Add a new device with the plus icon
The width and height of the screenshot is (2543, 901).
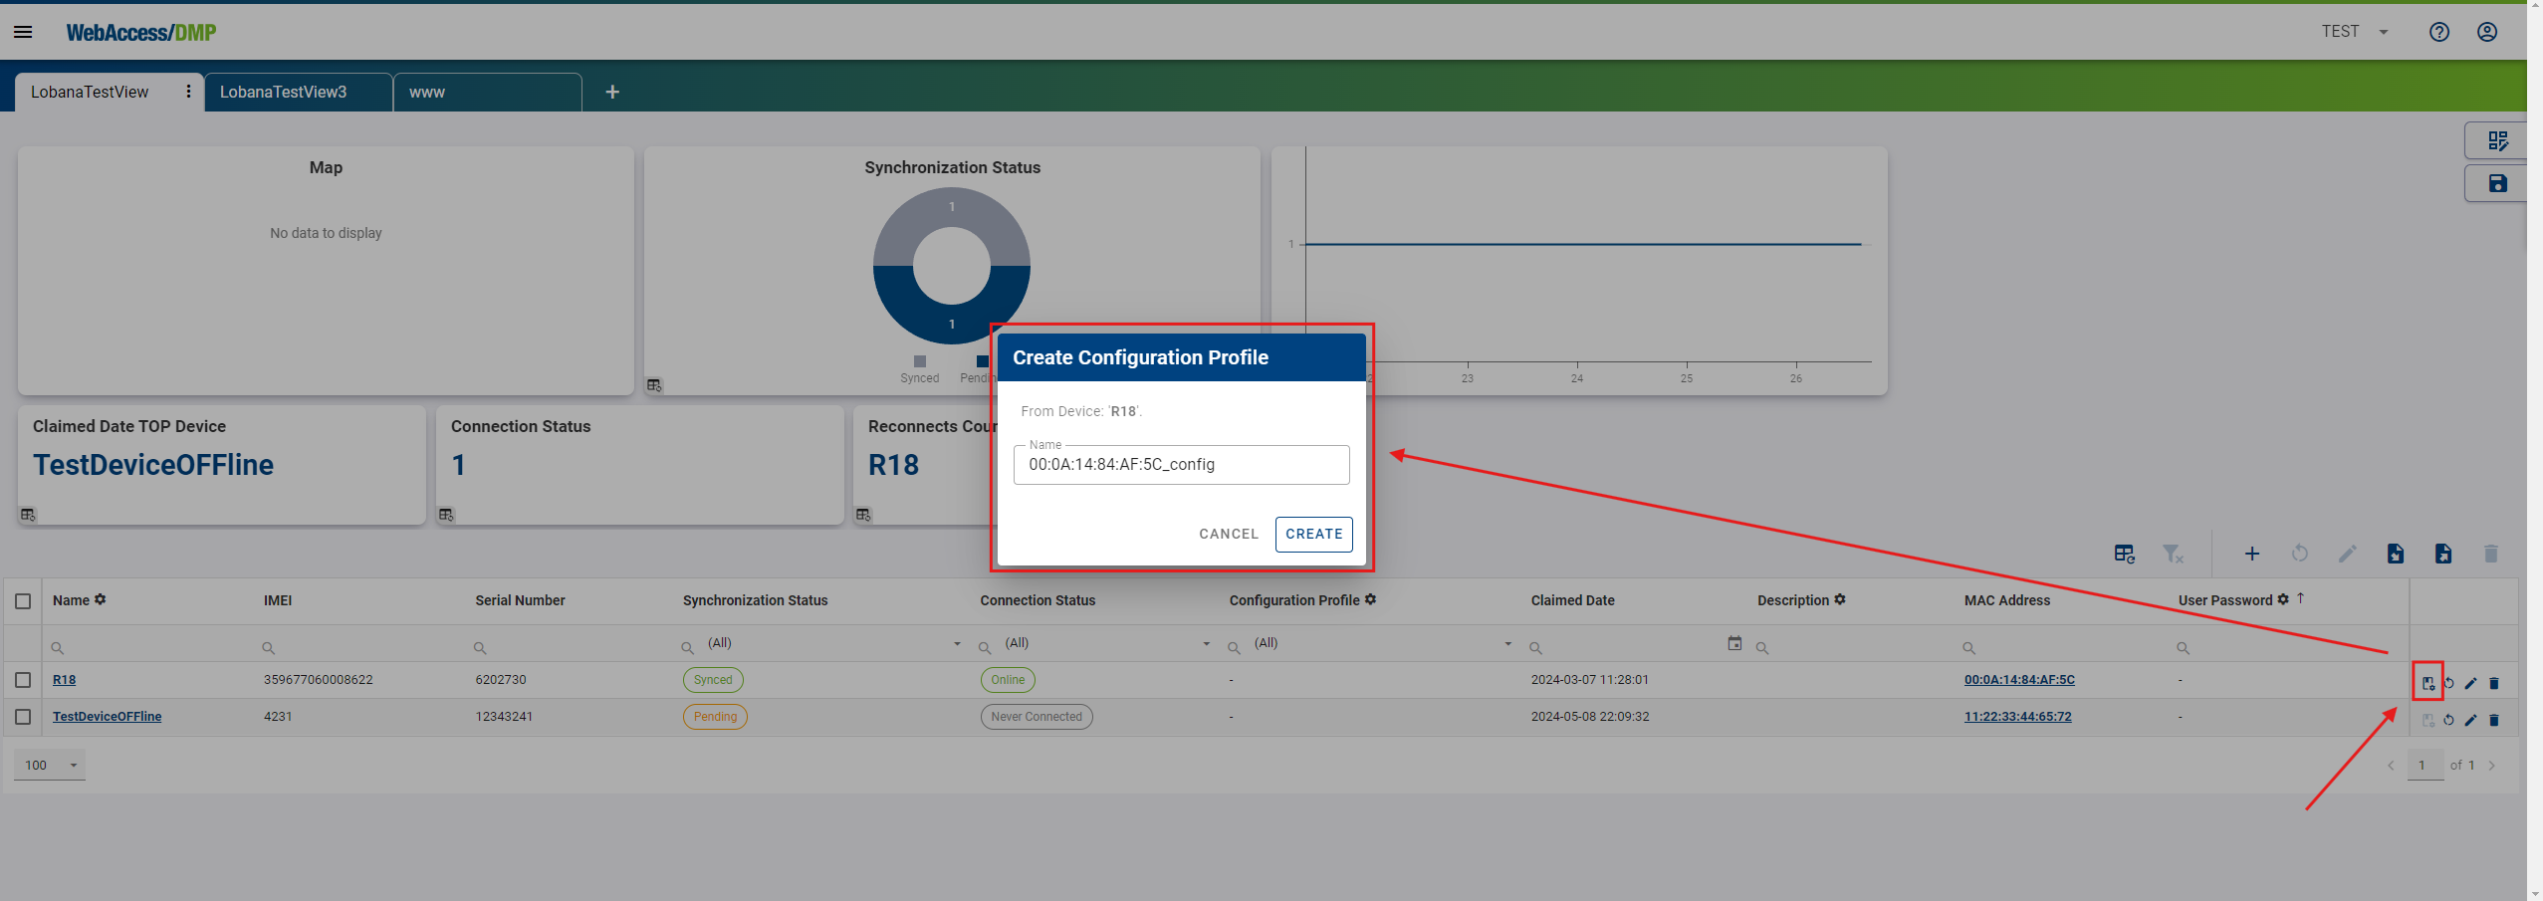click(2251, 554)
